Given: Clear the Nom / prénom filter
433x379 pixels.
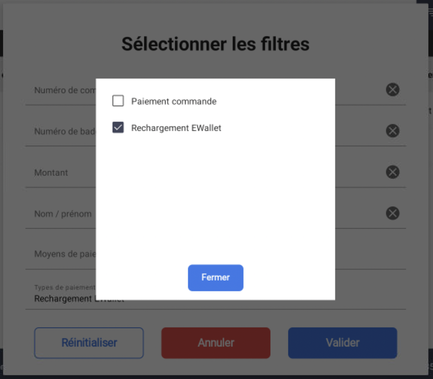Looking at the screenshot, I should tap(393, 213).
